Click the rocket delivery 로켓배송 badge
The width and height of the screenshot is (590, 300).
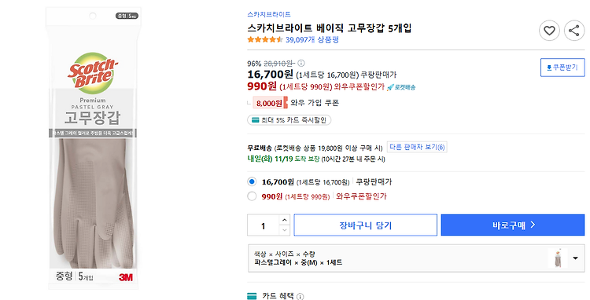click(x=401, y=87)
